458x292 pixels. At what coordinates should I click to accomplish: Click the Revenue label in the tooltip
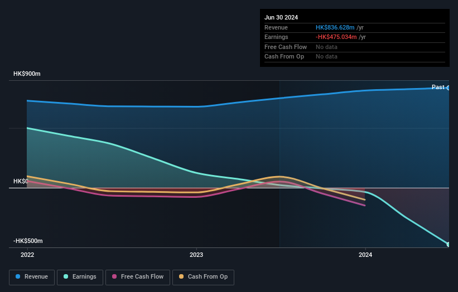[x=276, y=27]
